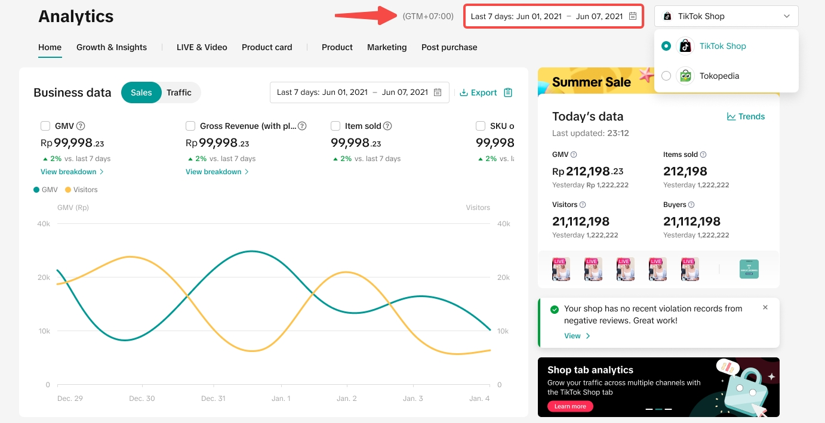The height and width of the screenshot is (423, 825).
Task: Click the Learn more button
Action: pyautogui.click(x=570, y=406)
